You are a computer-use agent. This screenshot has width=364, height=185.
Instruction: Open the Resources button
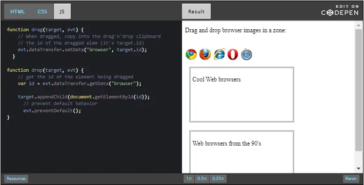pos(16,178)
